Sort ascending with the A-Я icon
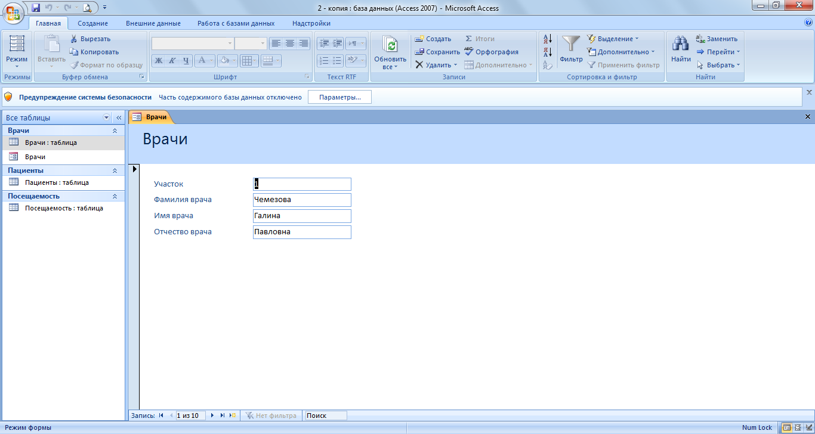The height and width of the screenshot is (434, 815). click(x=547, y=39)
